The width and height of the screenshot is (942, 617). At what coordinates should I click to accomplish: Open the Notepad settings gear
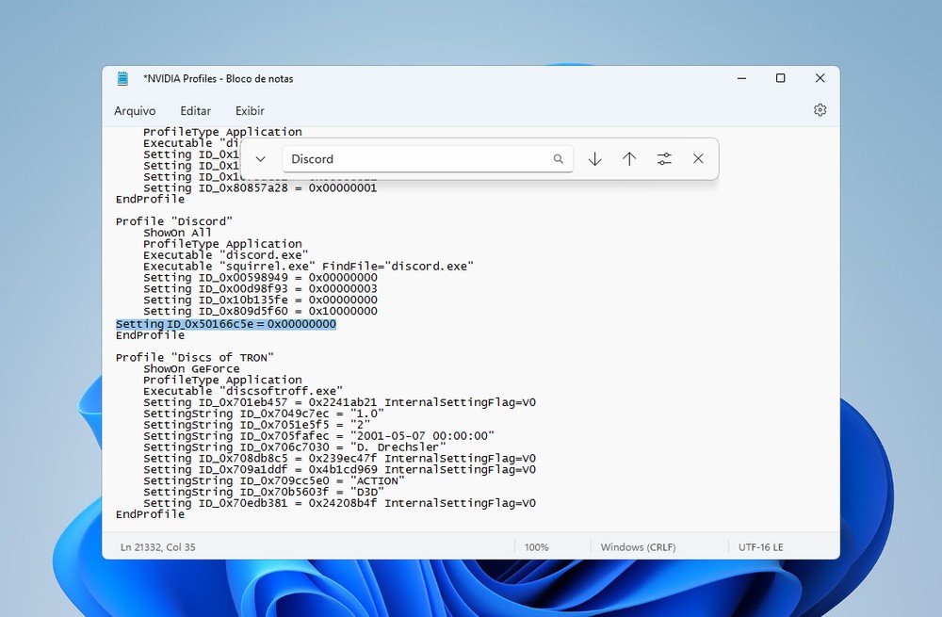click(820, 110)
